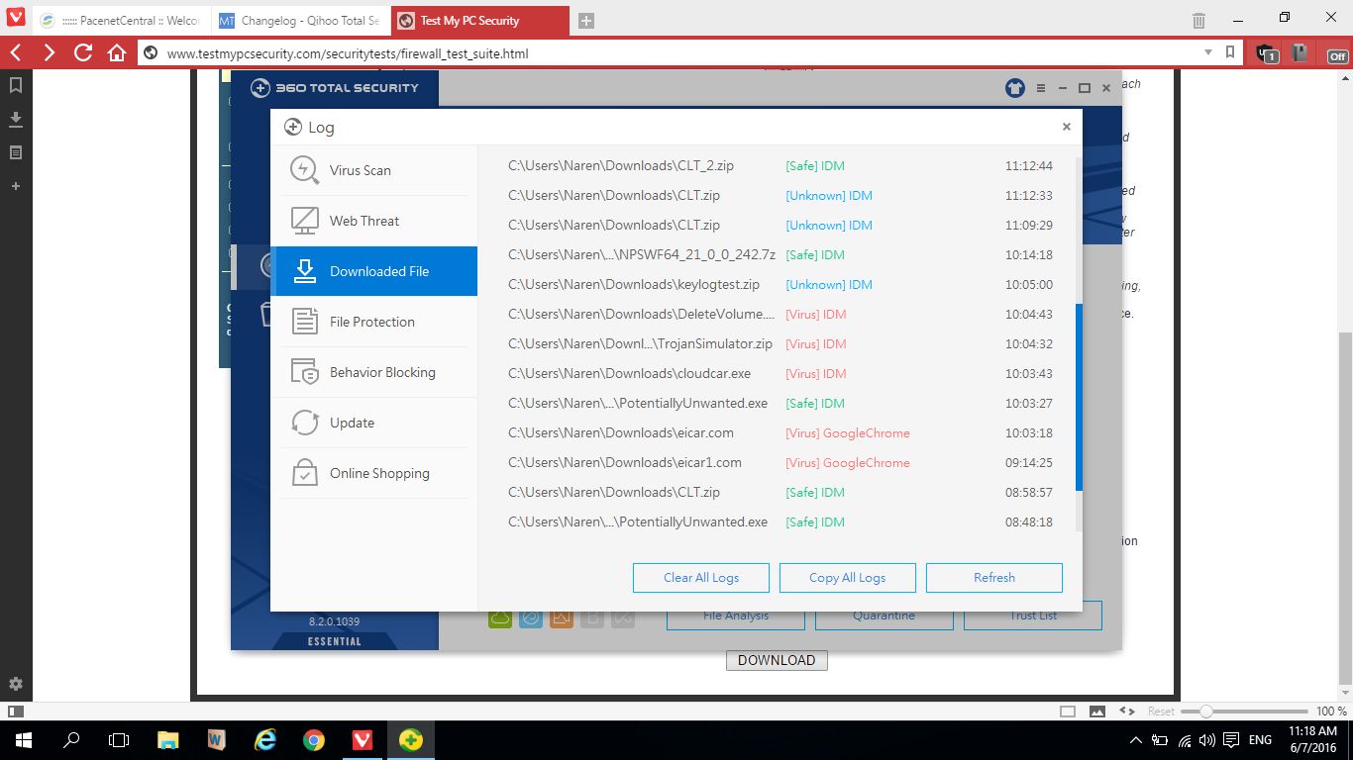Go back to the previous page
1353x760 pixels.
[x=17, y=52]
